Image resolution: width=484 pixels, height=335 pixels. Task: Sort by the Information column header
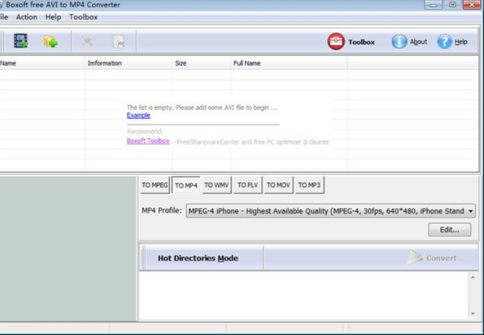[129, 63]
